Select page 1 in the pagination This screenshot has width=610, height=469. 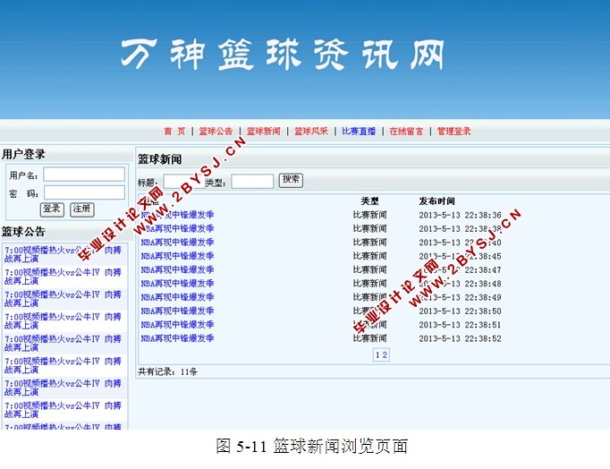click(377, 355)
